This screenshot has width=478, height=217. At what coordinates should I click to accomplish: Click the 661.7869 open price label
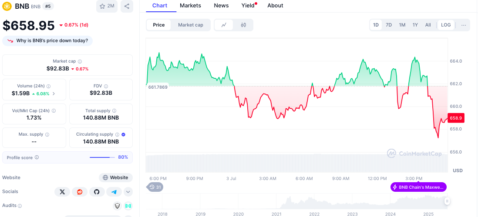(158, 87)
